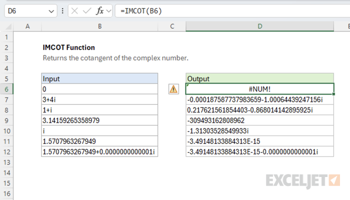Select output cell D11 -3.49148133884313E-15

pos(260,141)
